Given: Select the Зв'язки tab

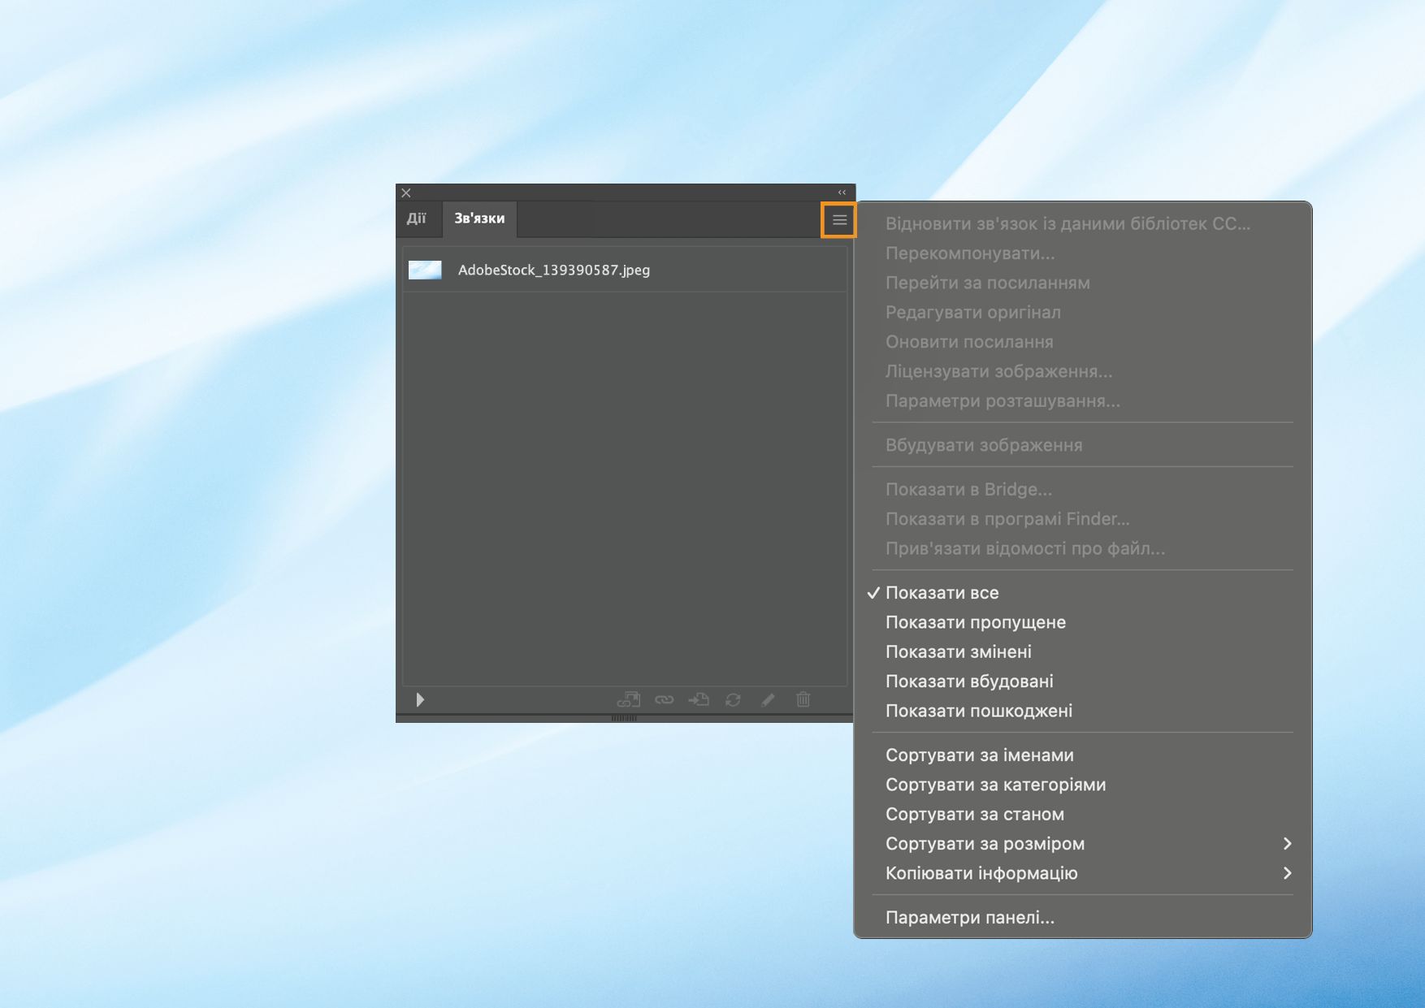Looking at the screenshot, I should 479,218.
